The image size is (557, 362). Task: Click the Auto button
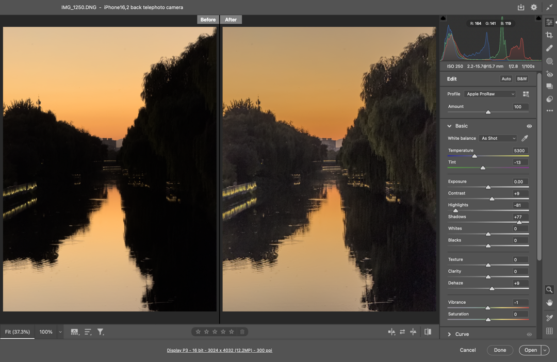[506, 79]
